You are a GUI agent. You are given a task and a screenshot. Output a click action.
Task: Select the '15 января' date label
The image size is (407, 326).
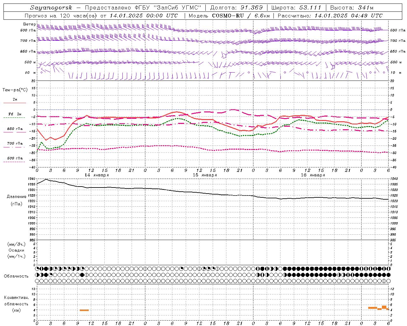coord(205,175)
